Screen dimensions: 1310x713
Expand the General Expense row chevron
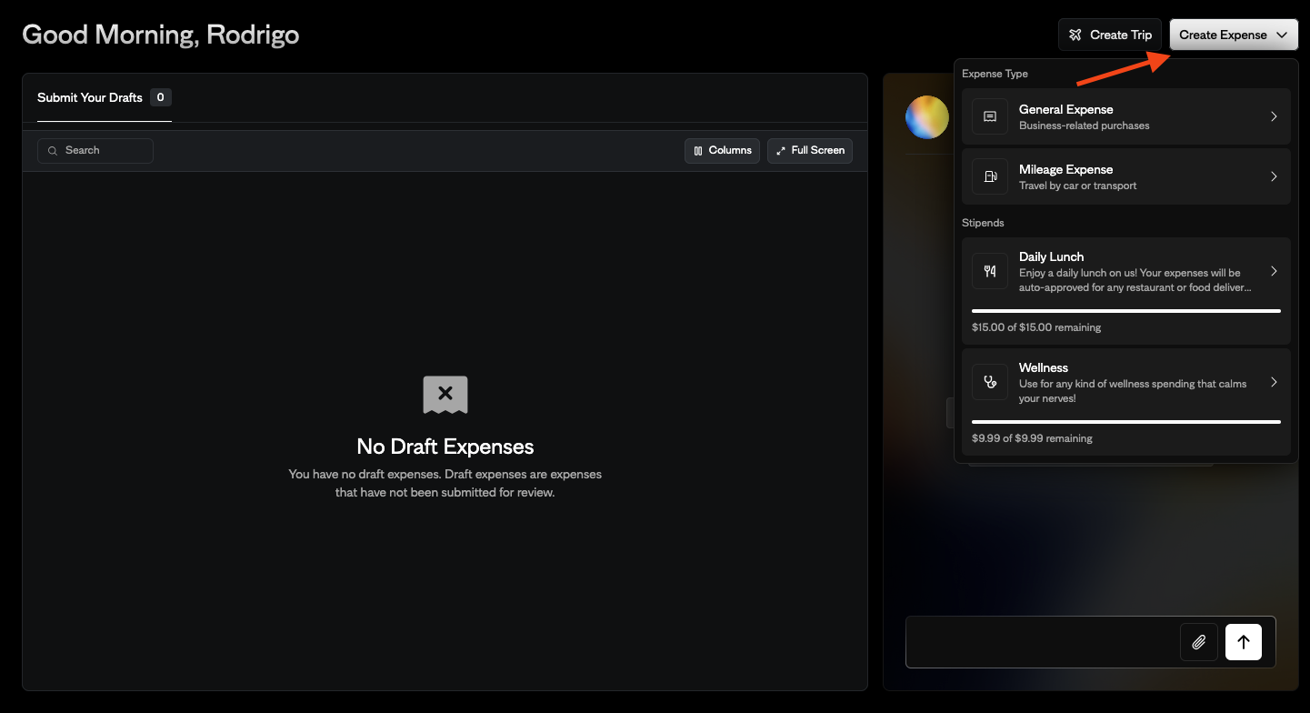pyautogui.click(x=1274, y=116)
